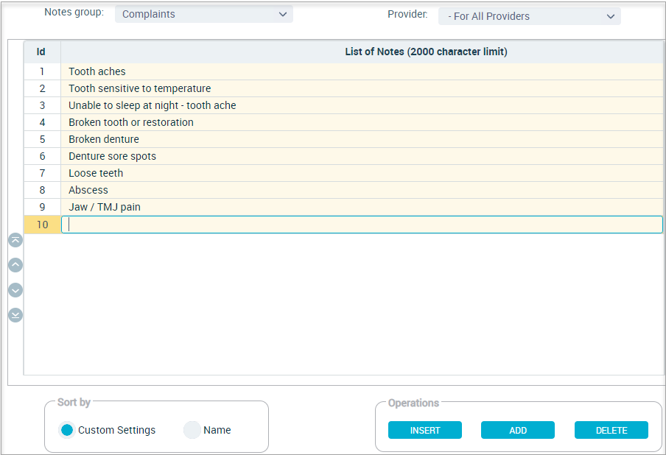Open the Notes group dropdown
Image resolution: width=666 pixels, height=455 pixels.
click(x=204, y=14)
